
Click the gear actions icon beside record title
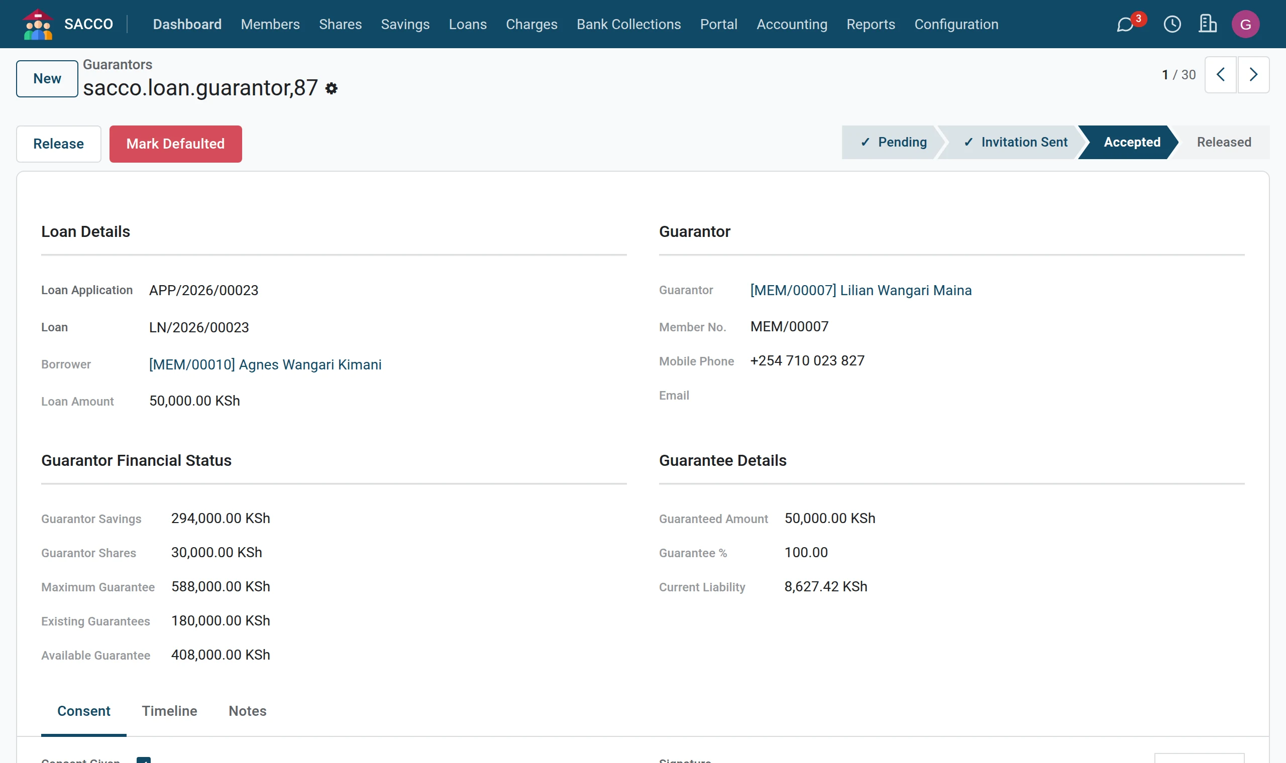pos(331,88)
